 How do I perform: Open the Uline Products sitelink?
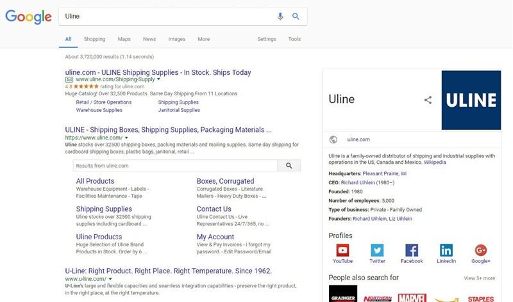[99, 237]
